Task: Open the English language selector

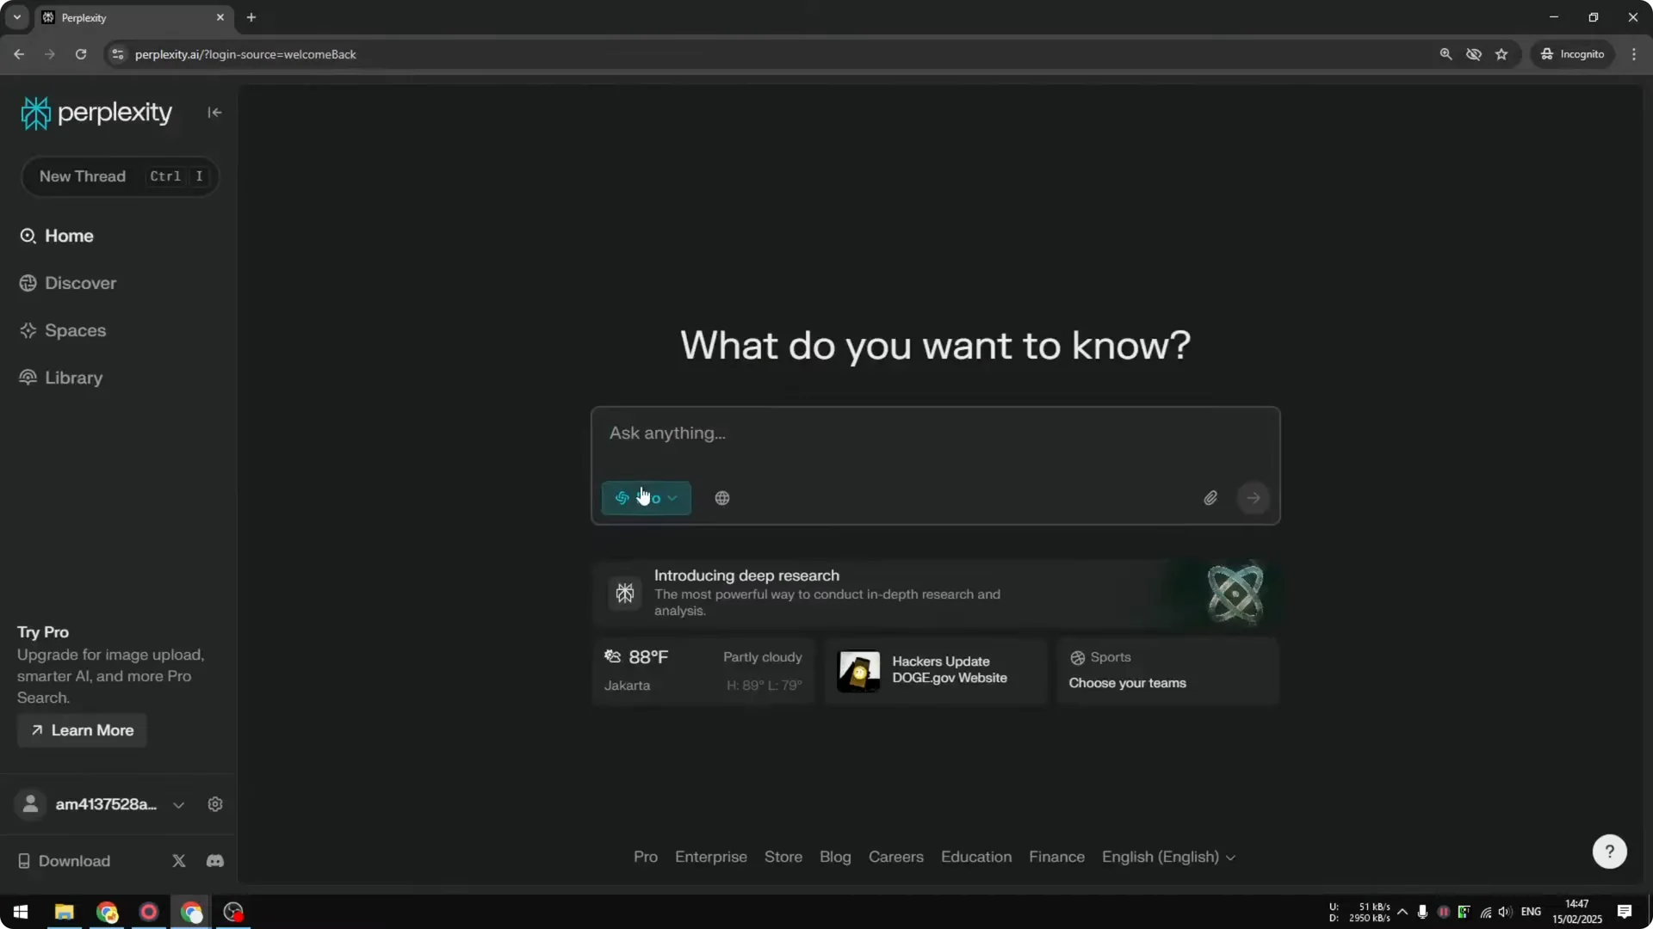Action: (1168, 857)
